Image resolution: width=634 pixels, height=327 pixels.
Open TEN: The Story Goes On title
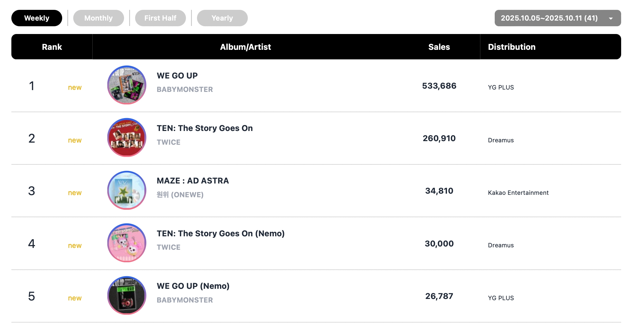(205, 128)
